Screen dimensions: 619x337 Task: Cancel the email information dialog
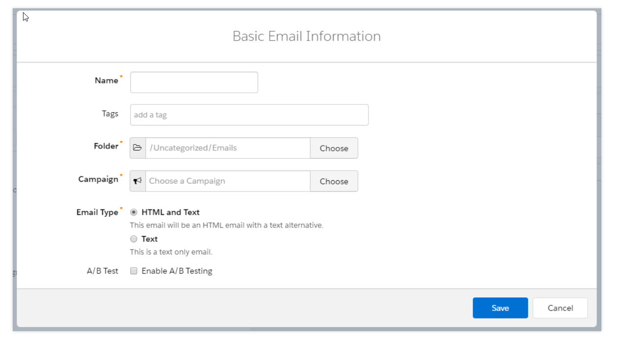pos(560,308)
